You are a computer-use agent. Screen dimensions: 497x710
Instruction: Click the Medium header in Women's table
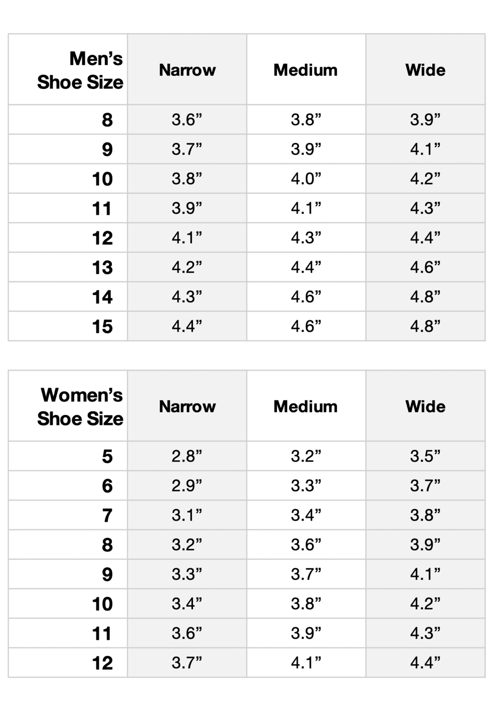[306, 407]
